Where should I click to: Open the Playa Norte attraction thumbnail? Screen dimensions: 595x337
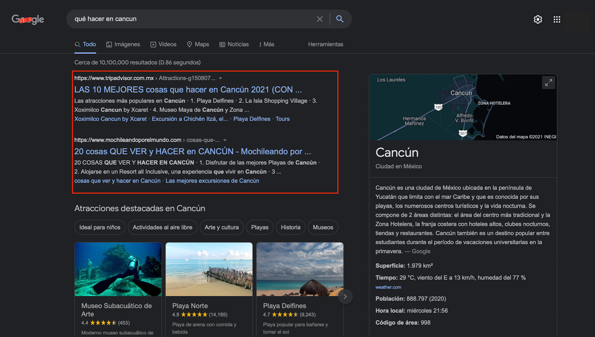point(209,269)
